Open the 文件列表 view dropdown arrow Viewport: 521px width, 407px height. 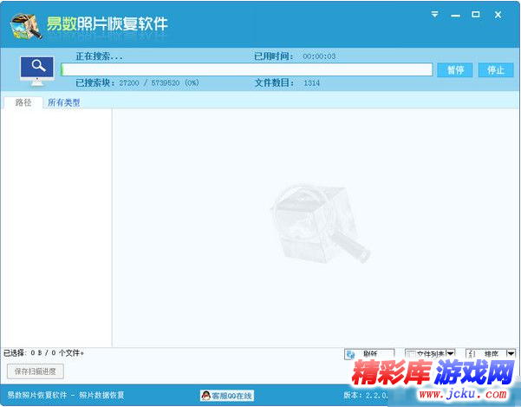pos(450,354)
